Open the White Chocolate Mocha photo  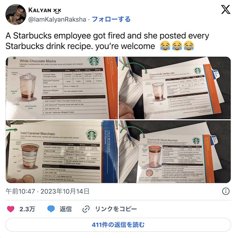tap(62, 88)
